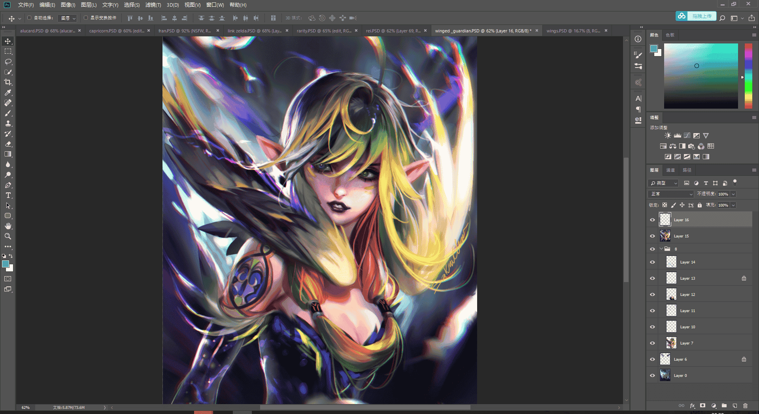
Task: Open the 路径 paths panel tab
Action: (x=687, y=170)
